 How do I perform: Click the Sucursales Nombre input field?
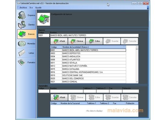click(66, 91)
